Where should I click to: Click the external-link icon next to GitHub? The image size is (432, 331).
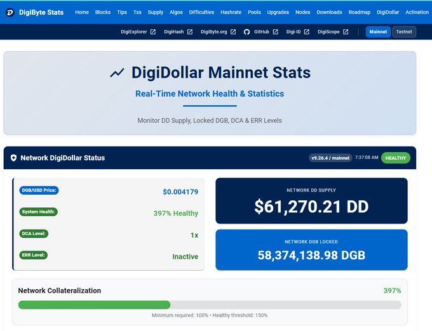pos(275,32)
